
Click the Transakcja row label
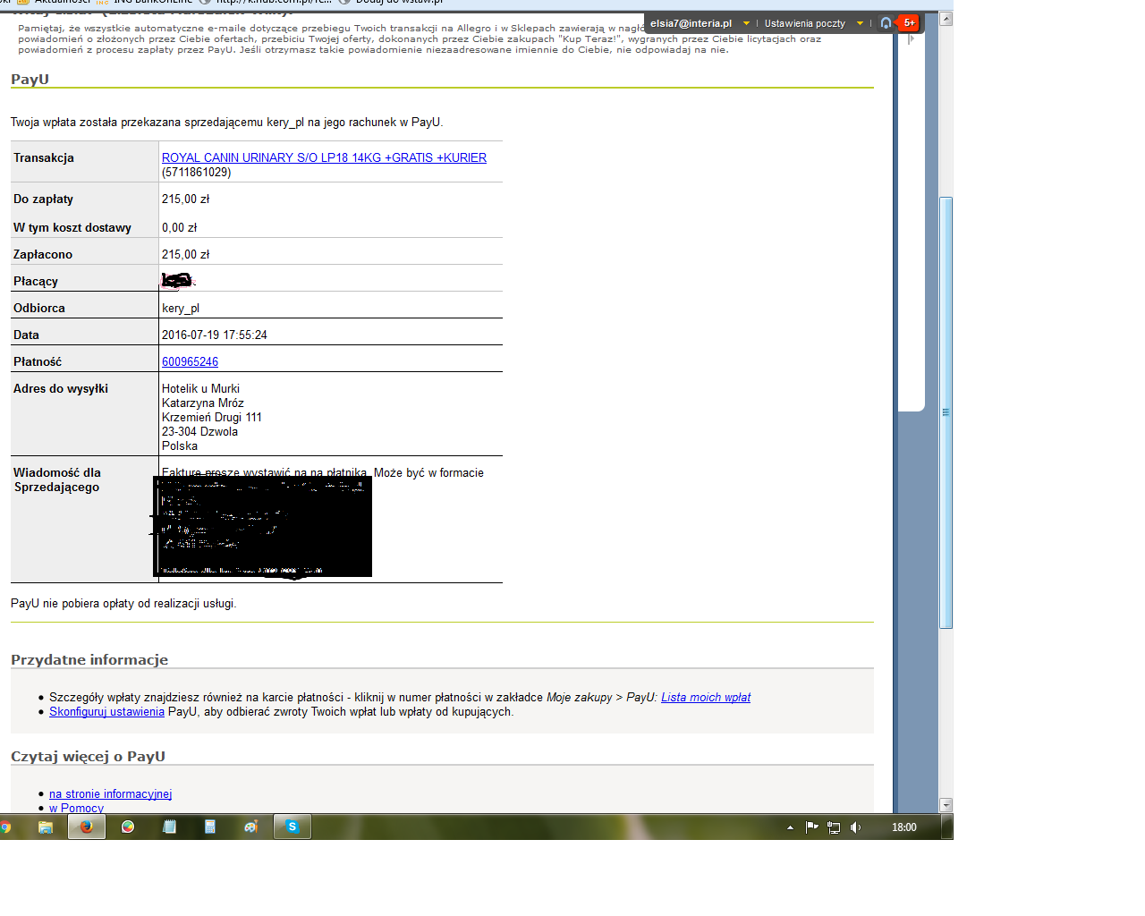click(44, 157)
